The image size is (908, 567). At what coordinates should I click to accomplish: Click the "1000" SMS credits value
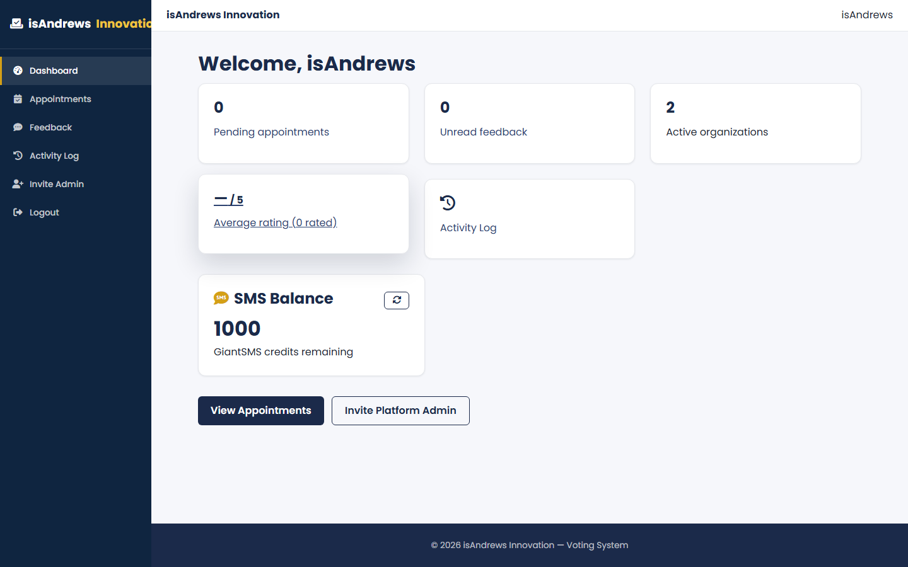point(237,328)
